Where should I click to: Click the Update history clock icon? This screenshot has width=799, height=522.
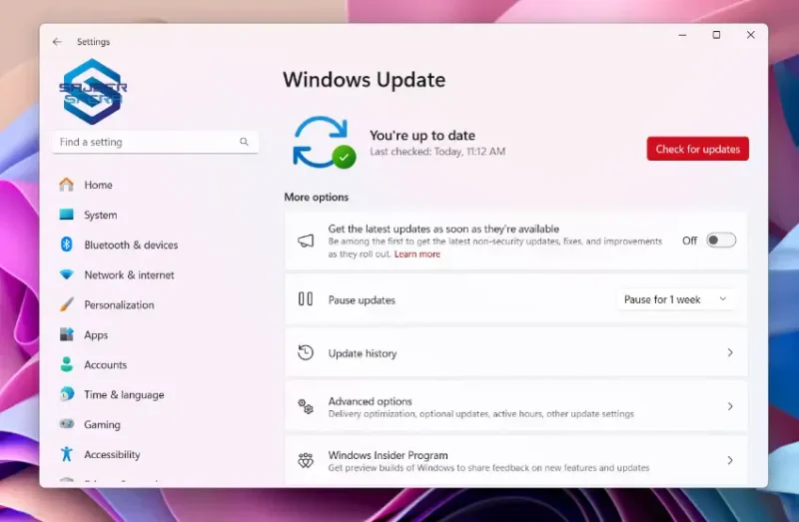306,352
